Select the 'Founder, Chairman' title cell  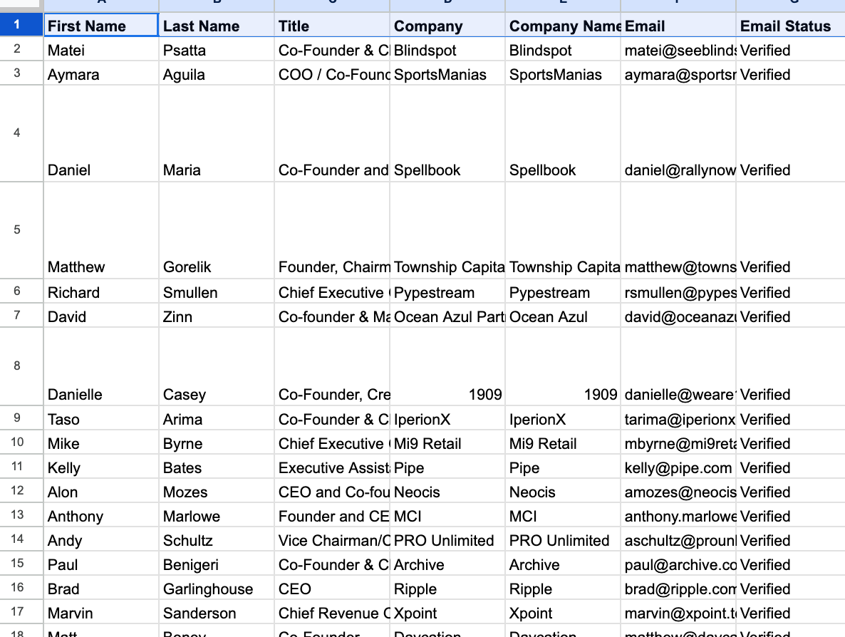332,231
